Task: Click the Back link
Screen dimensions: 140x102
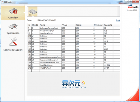Action: point(118,20)
